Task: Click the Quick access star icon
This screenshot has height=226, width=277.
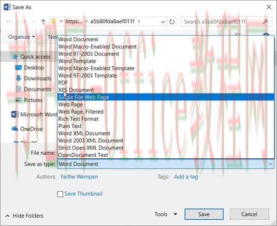Action: coord(15,57)
